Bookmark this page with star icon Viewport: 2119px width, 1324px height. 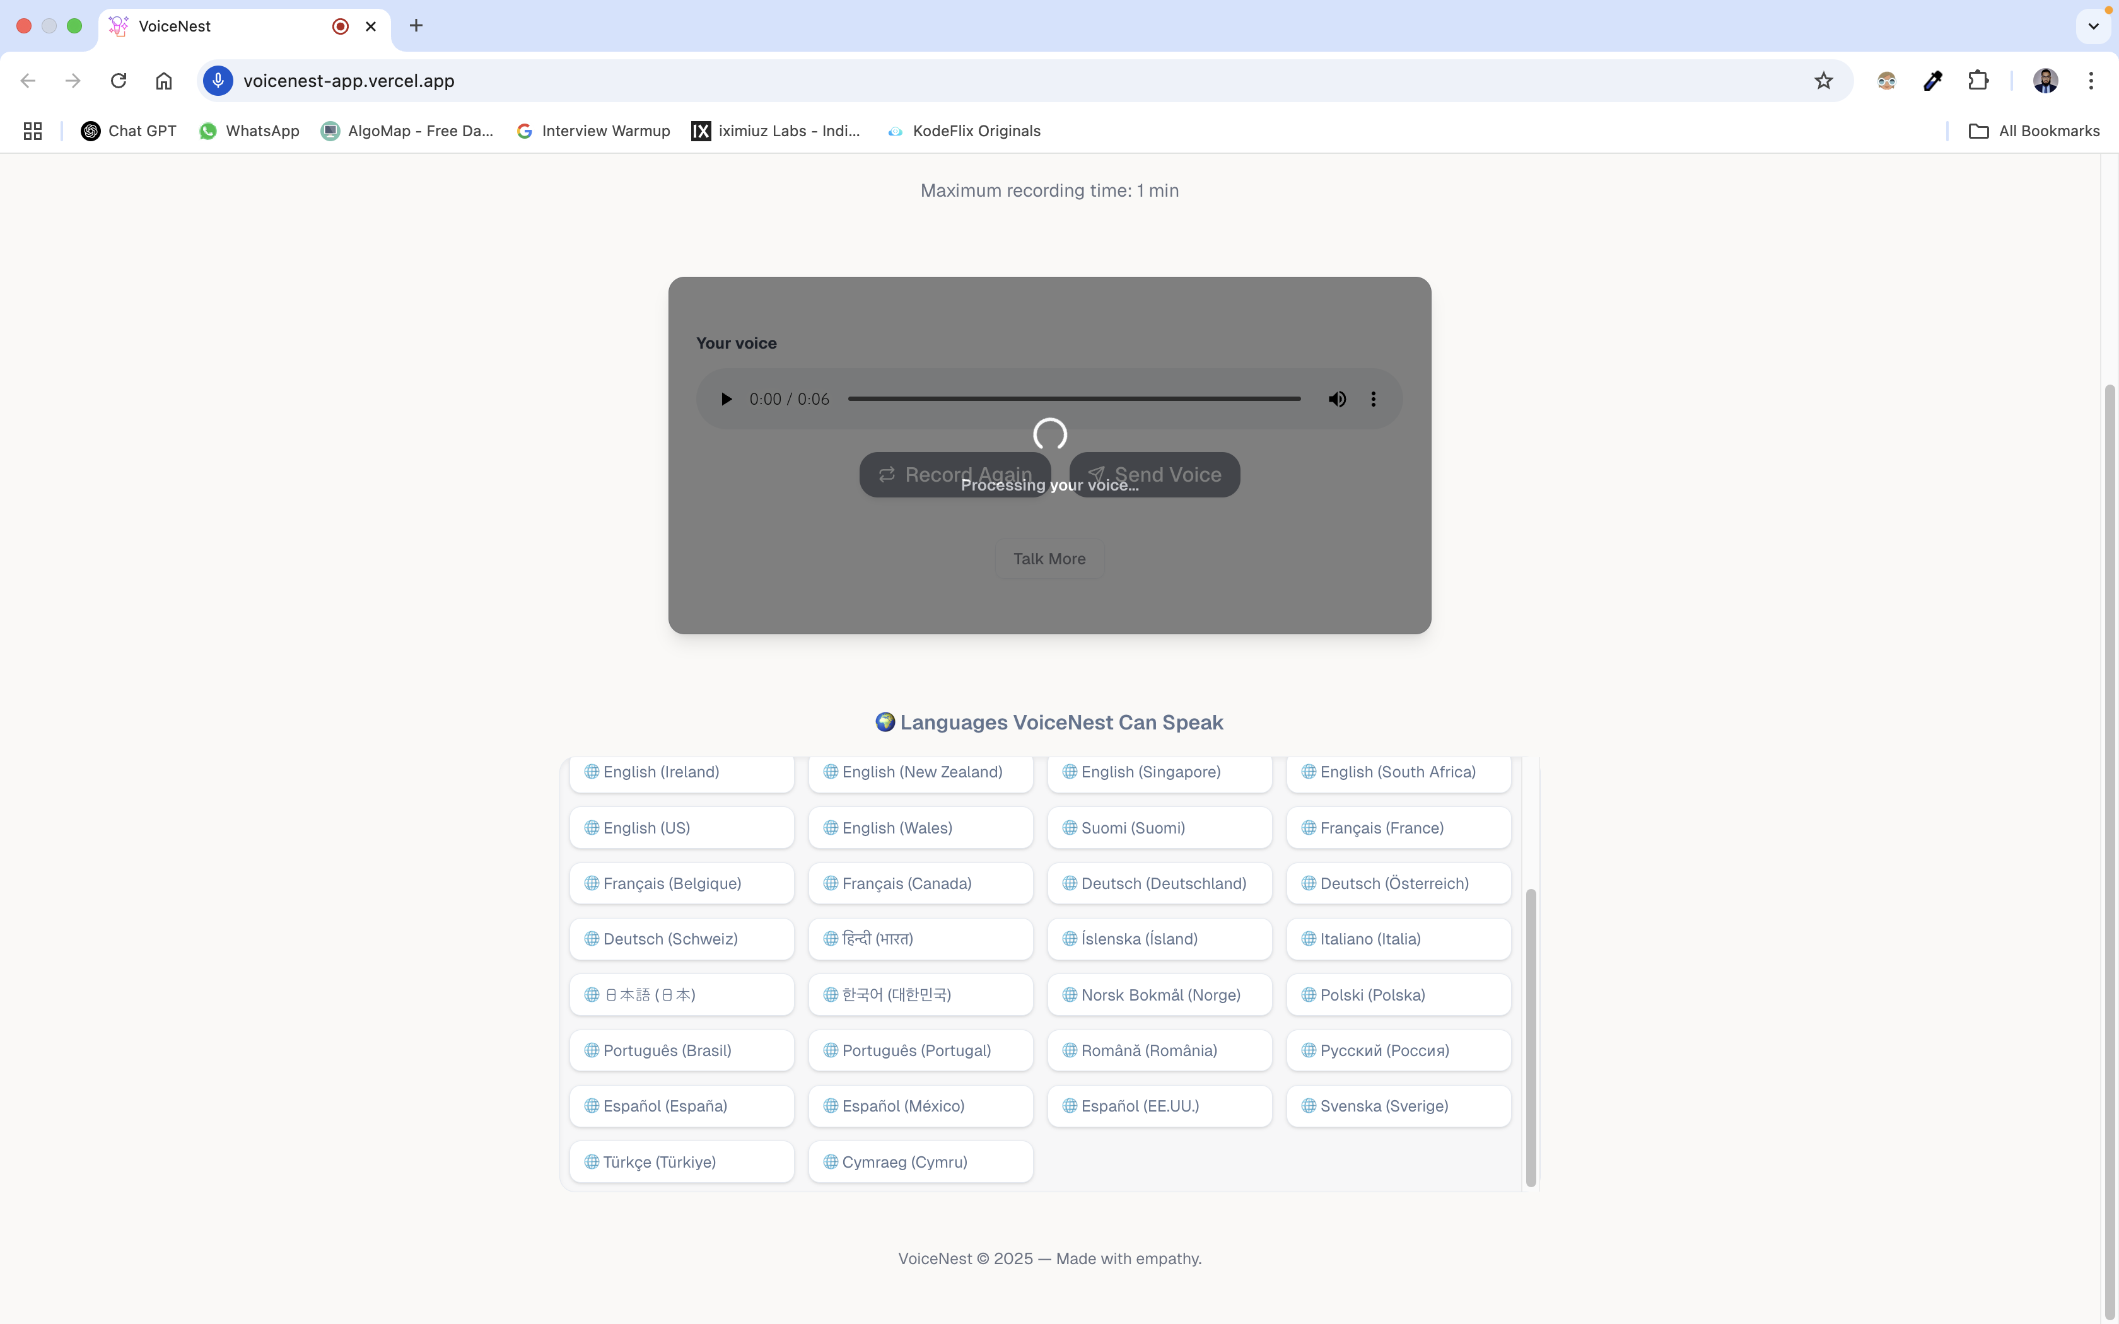(x=1823, y=81)
